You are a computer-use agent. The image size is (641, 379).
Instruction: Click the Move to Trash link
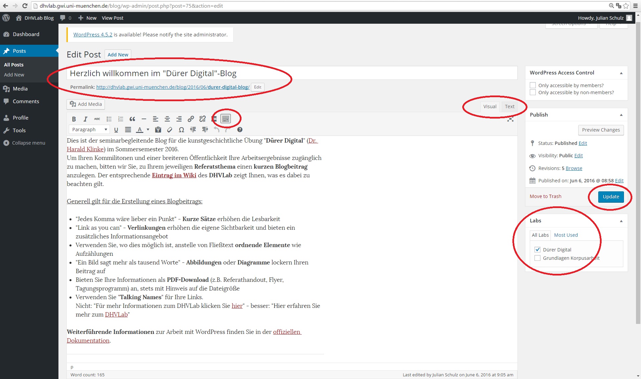point(545,196)
